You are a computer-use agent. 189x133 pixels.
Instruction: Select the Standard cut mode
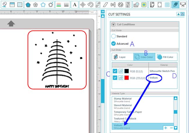(x=114, y=36)
